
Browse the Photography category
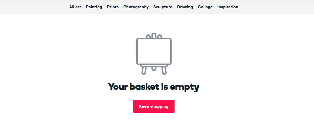coord(136,7)
